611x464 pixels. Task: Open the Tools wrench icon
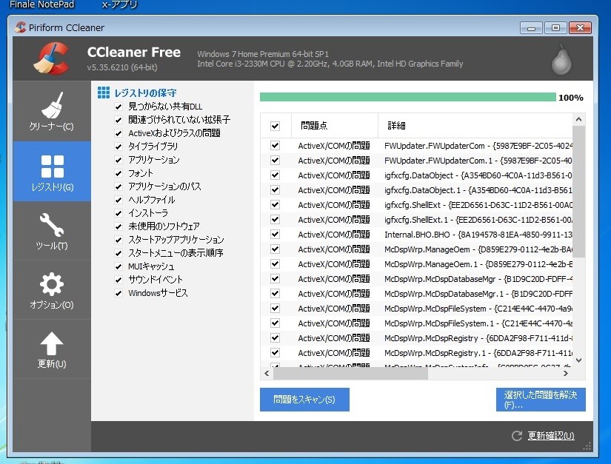pyautogui.click(x=51, y=225)
